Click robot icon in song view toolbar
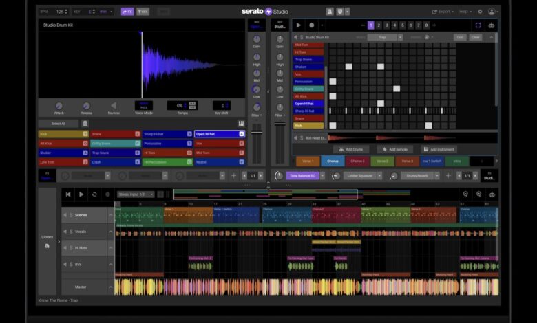Screen dimensions: 537x323 492,194
